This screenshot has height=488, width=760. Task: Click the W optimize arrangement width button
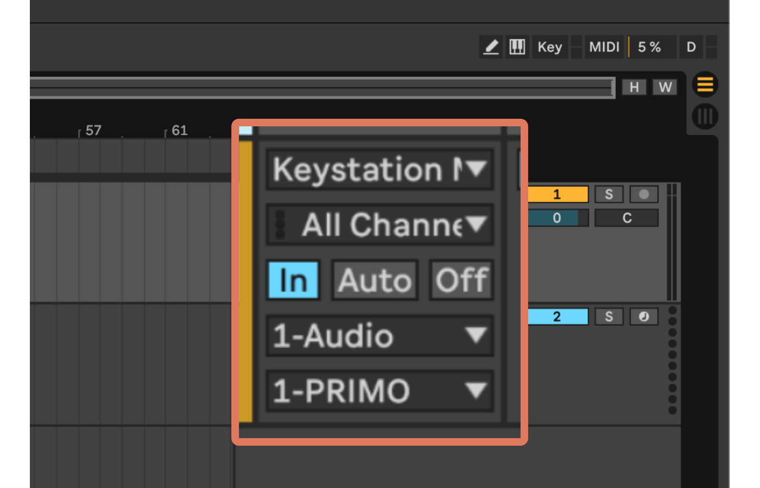(x=665, y=87)
